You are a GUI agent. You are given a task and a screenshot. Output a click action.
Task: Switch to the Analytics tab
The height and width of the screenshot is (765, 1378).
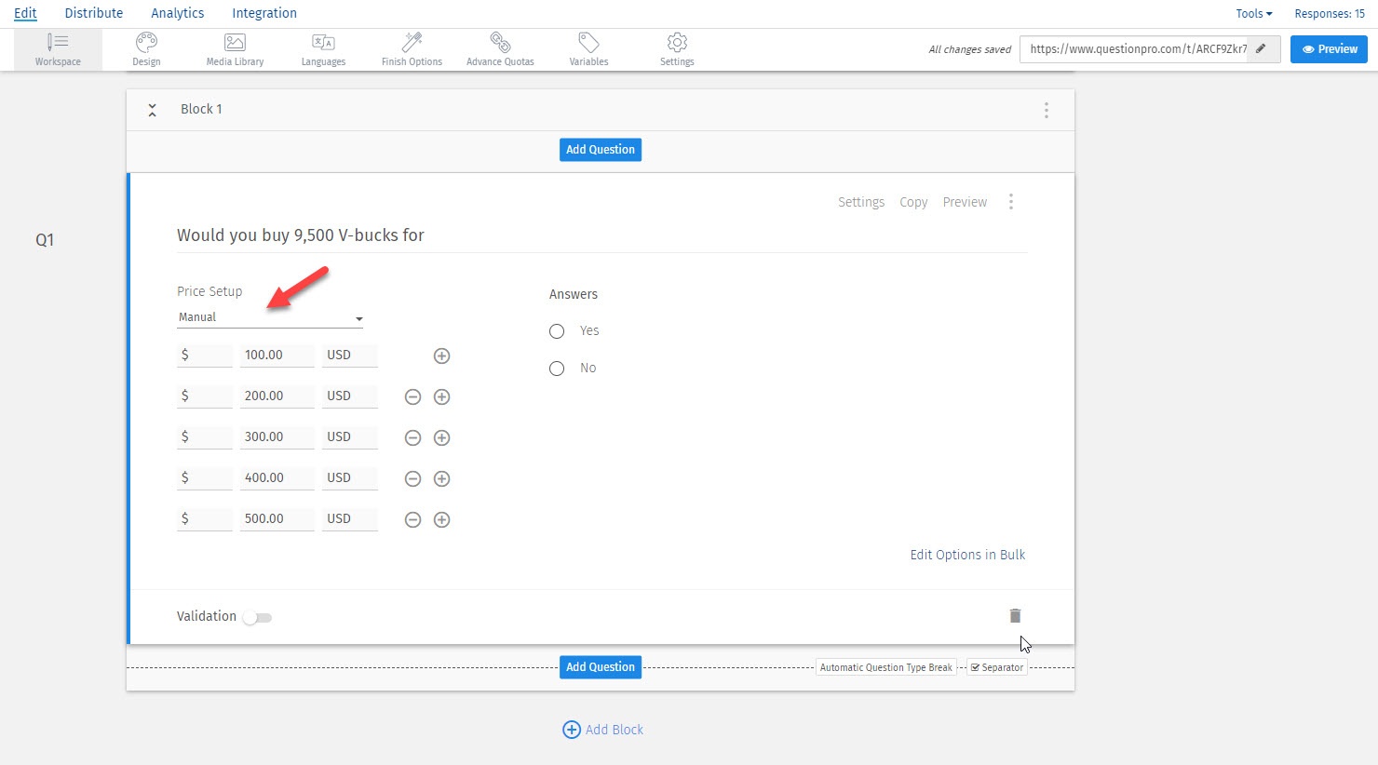point(178,13)
